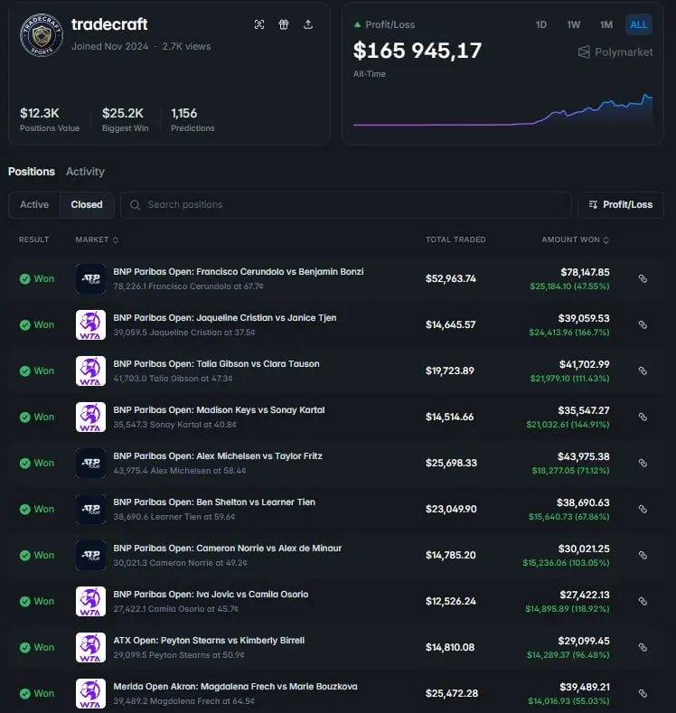The height and width of the screenshot is (713, 676).
Task: Click the $24,413.96 (166.7%) profit text
Action: [x=569, y=333]
